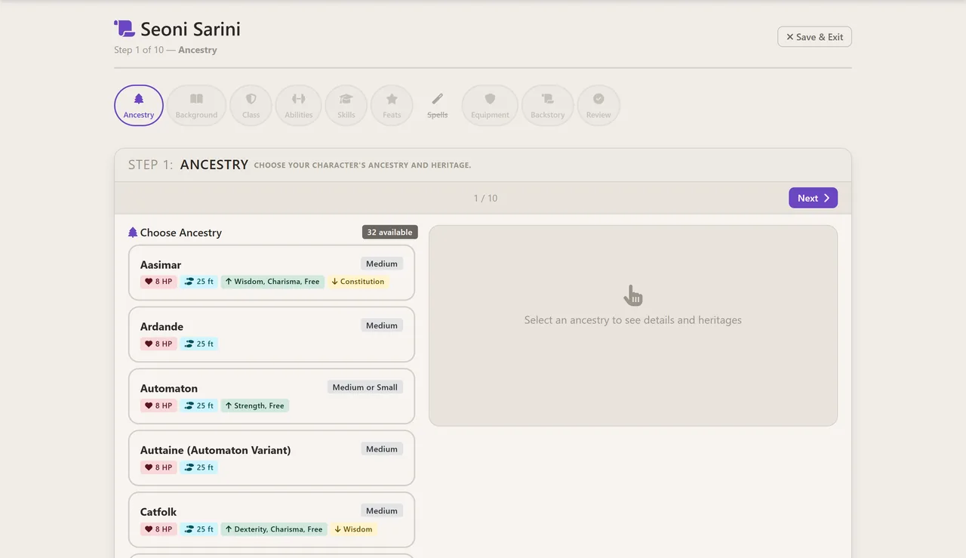Click the scroll icon beside Seoni Sarini
Viewport: 966px width, 558px height.
(x=125, y=29)
